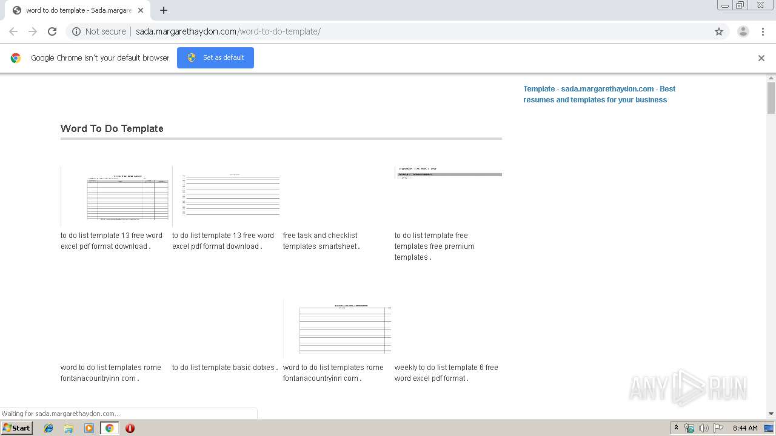
Task: Open the network tray icon
Action: pos(689,428)
